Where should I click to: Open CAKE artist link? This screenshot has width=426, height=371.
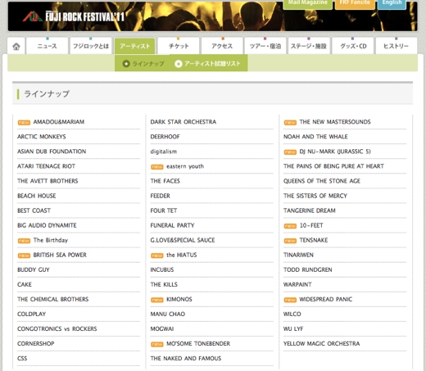[x=25, y=284]
